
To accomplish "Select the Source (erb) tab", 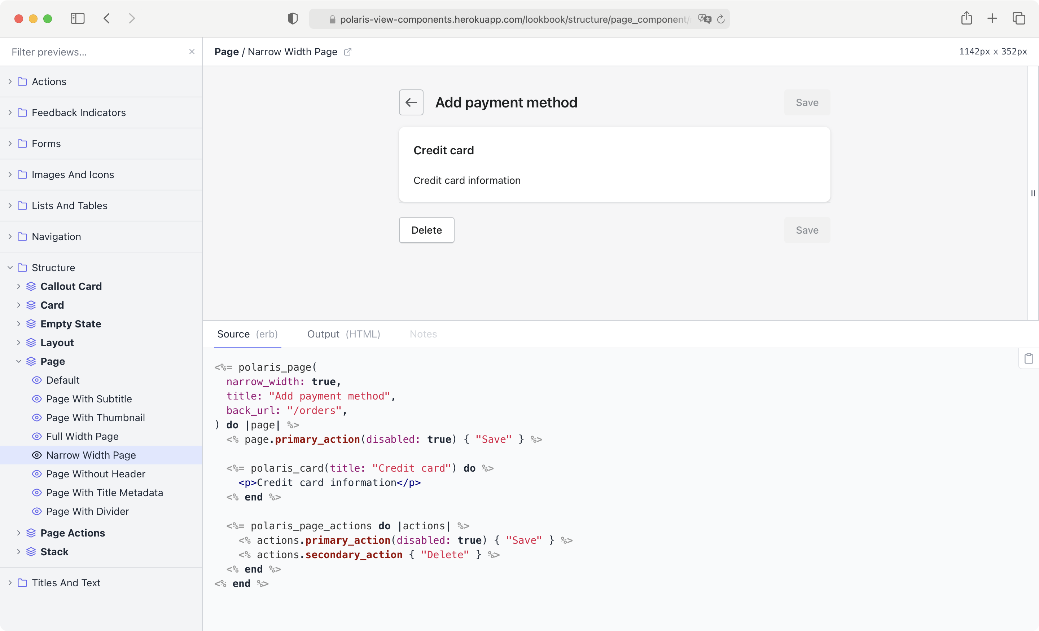I will (247, 334).
